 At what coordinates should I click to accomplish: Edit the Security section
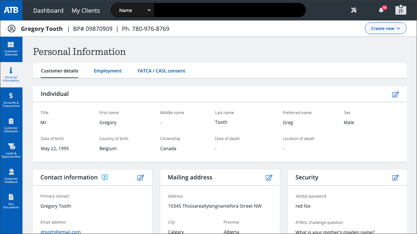[395, 177]
